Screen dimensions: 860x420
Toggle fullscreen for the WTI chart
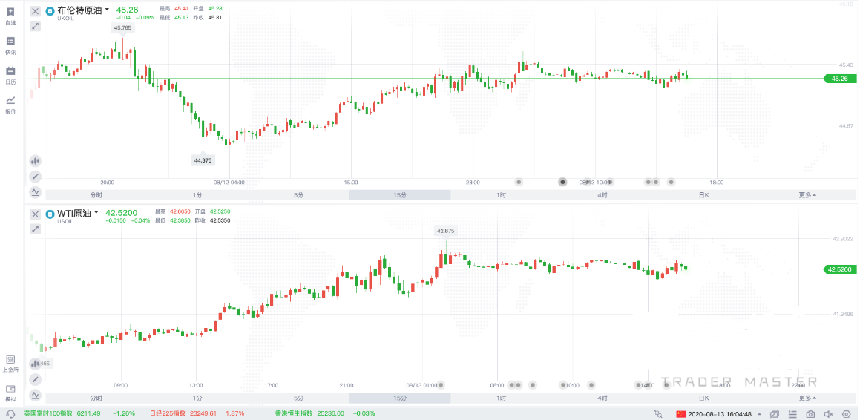[x=35, y=229]
